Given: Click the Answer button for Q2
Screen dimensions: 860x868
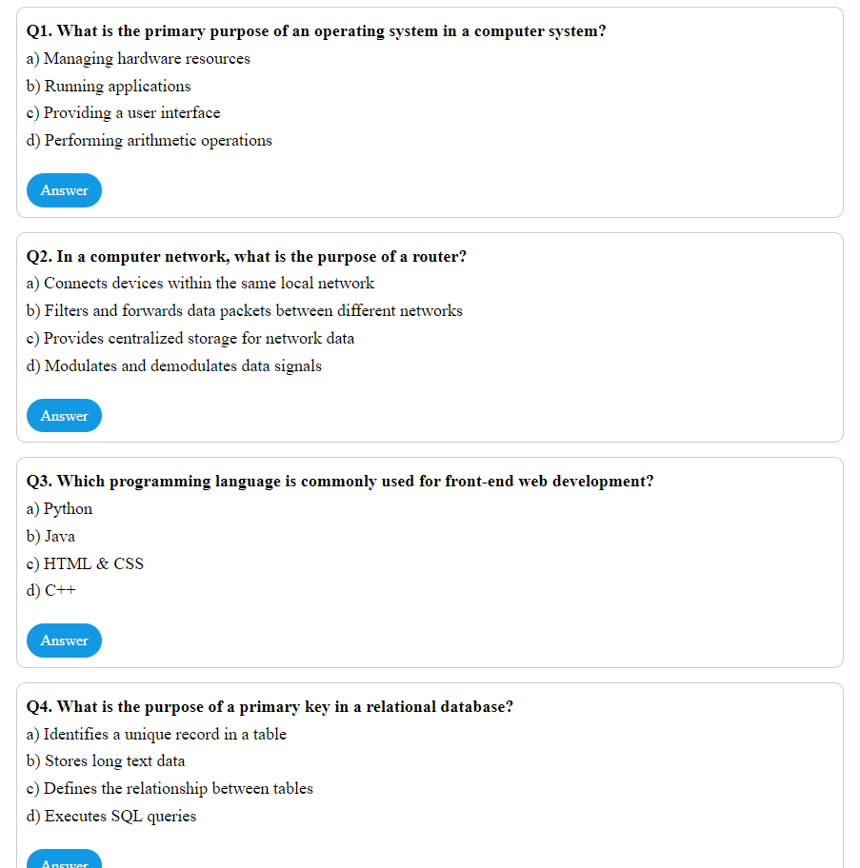Looking at the screenshot, I should [64, 415].
